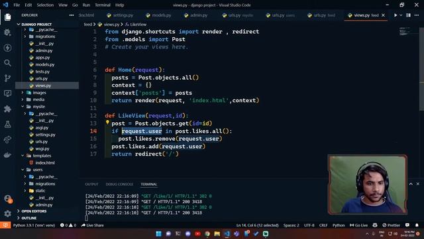Open errors and warnings count in status bar
Viewport: 424px width, 239px height.
[x=68, y=225]
